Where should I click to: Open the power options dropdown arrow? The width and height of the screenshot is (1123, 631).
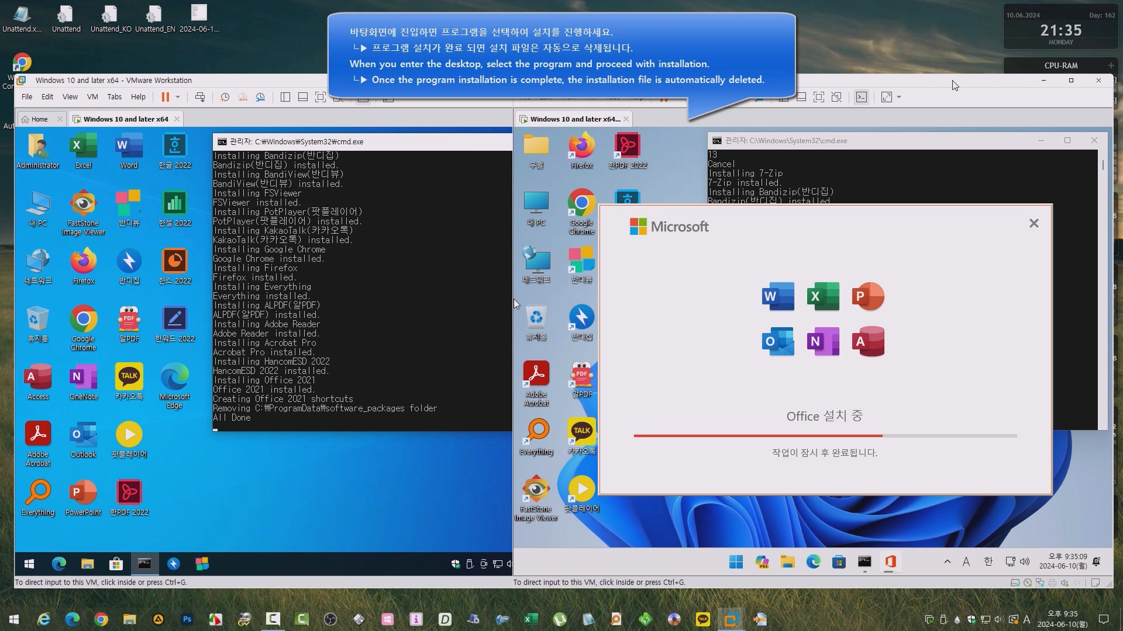click(x=178, y=97)
